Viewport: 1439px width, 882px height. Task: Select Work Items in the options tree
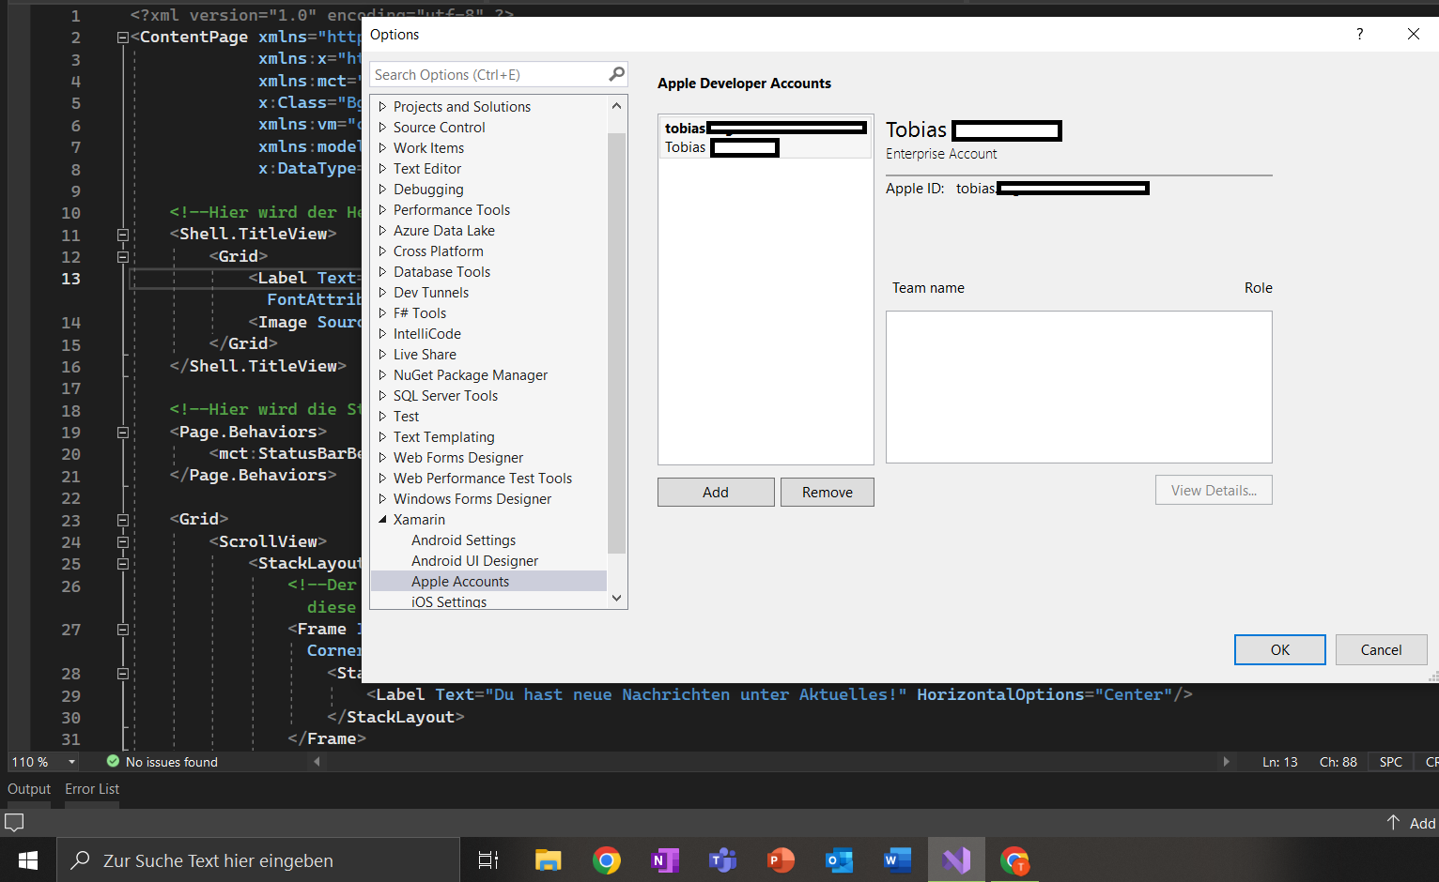[x=428, y=147]
